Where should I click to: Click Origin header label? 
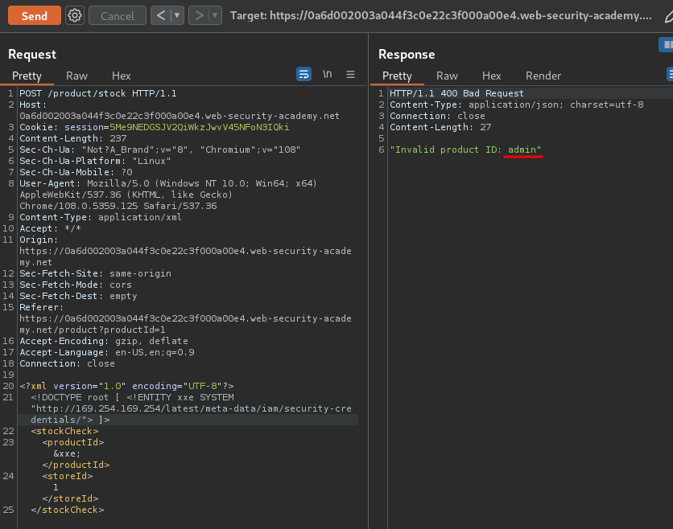[38, 240]
